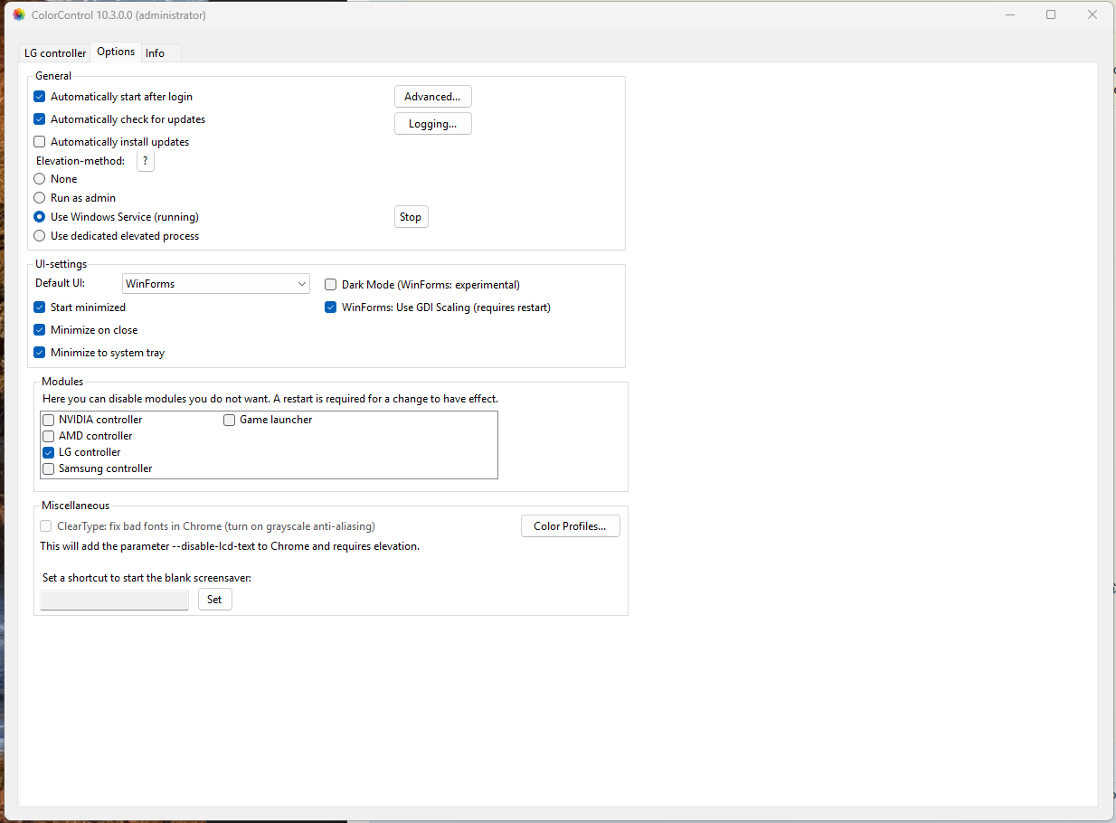Image resolution: width=1116 pixels, height=823 pixels.
Task: Open the Logging window
Action: [x=432, y=124]
